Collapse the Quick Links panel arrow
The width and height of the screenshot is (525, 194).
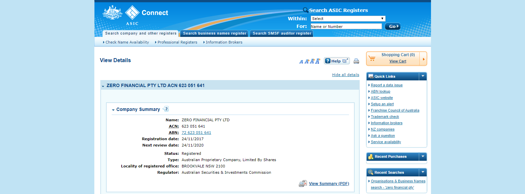tap(423, 76)
